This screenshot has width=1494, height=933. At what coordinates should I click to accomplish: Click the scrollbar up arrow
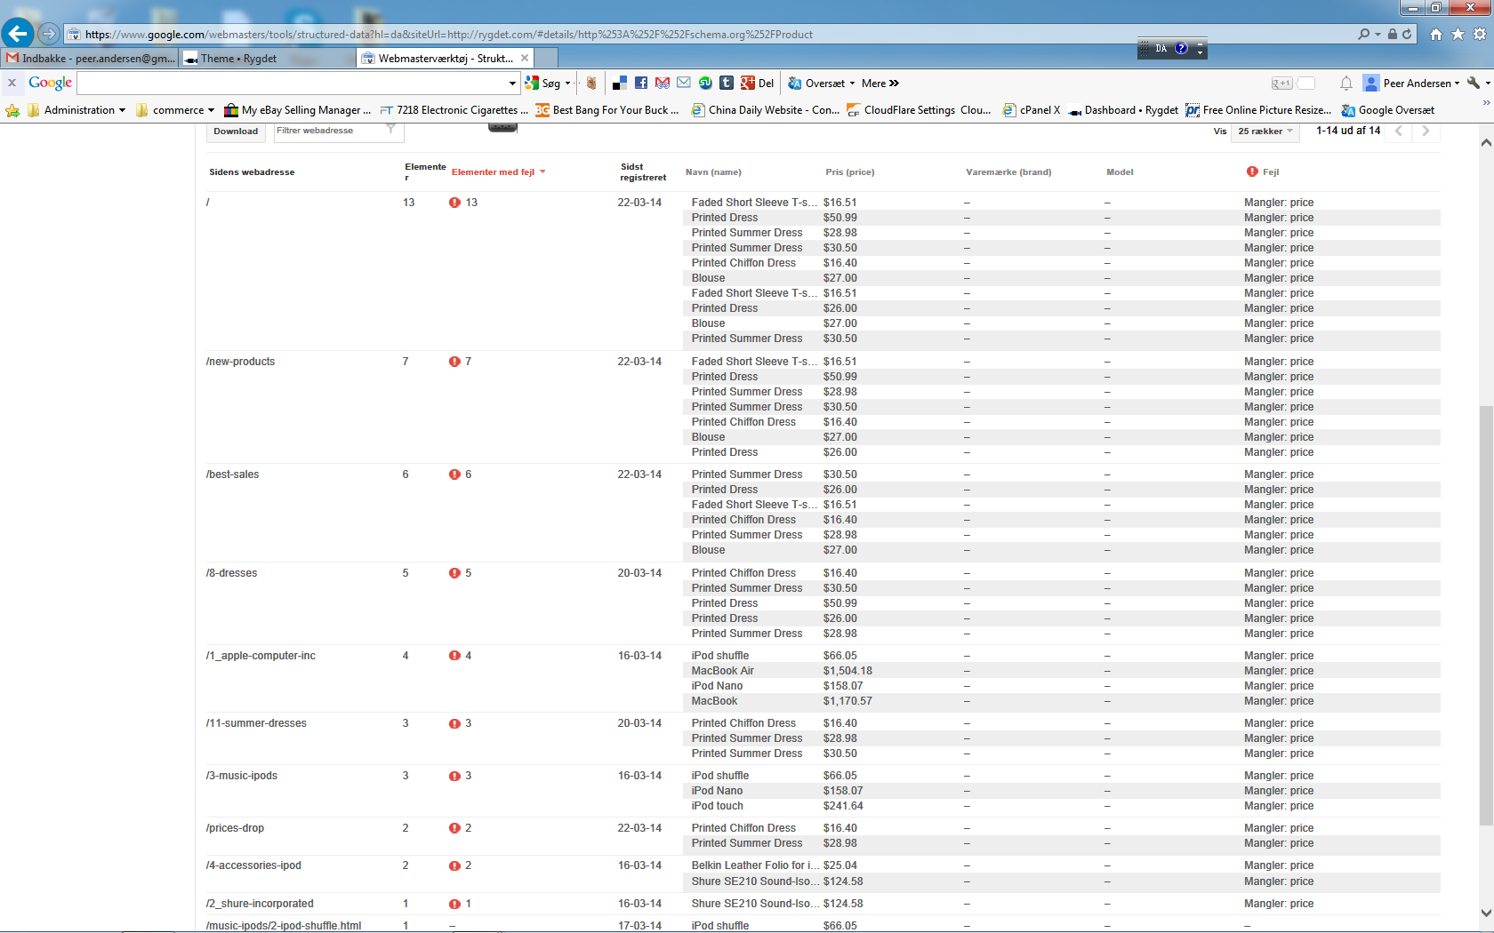(1486, 142)
